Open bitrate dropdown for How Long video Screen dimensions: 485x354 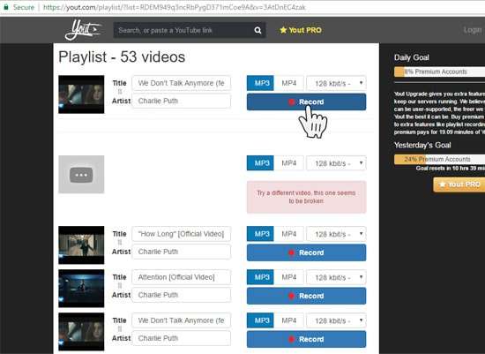coord(336,234)
